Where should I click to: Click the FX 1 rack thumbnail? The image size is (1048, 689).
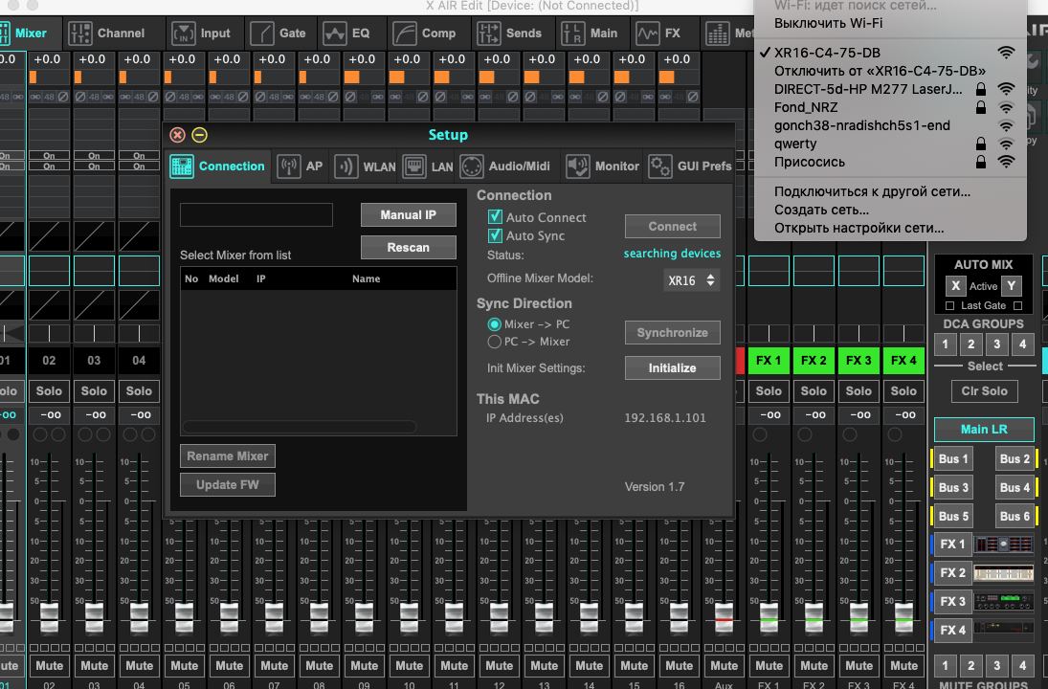[1003, 545]
